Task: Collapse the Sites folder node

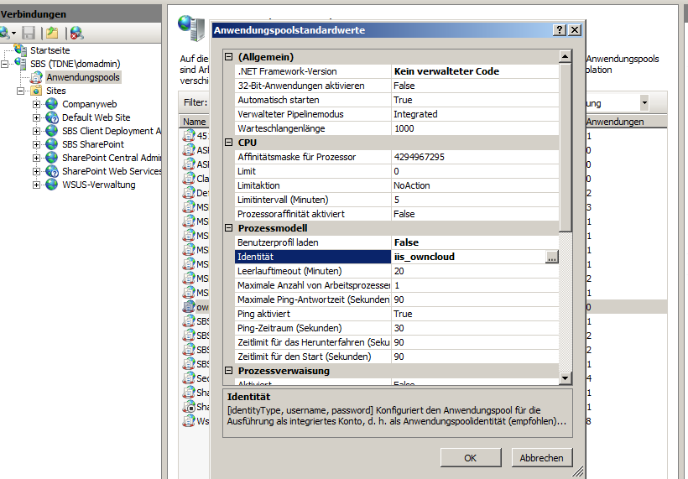Action: point(21,91)
